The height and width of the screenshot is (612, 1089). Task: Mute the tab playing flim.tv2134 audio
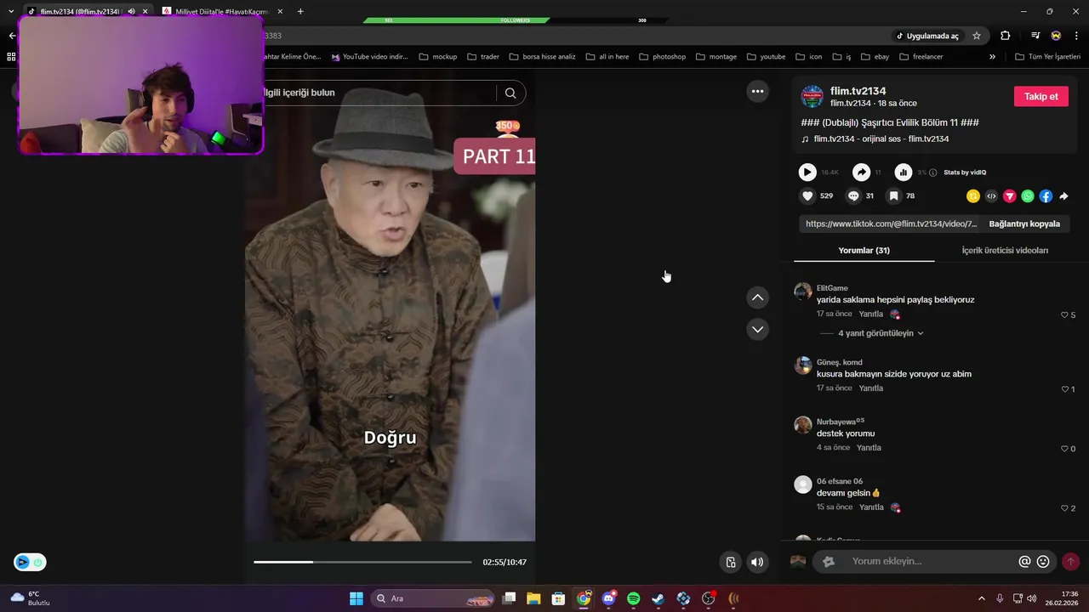pyautogui.click(x=131, y=11)
